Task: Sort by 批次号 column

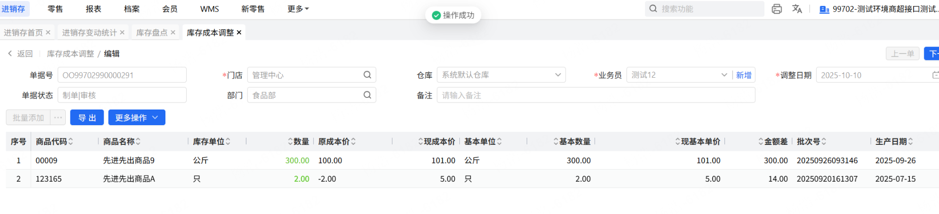Action: coord(824,142)
